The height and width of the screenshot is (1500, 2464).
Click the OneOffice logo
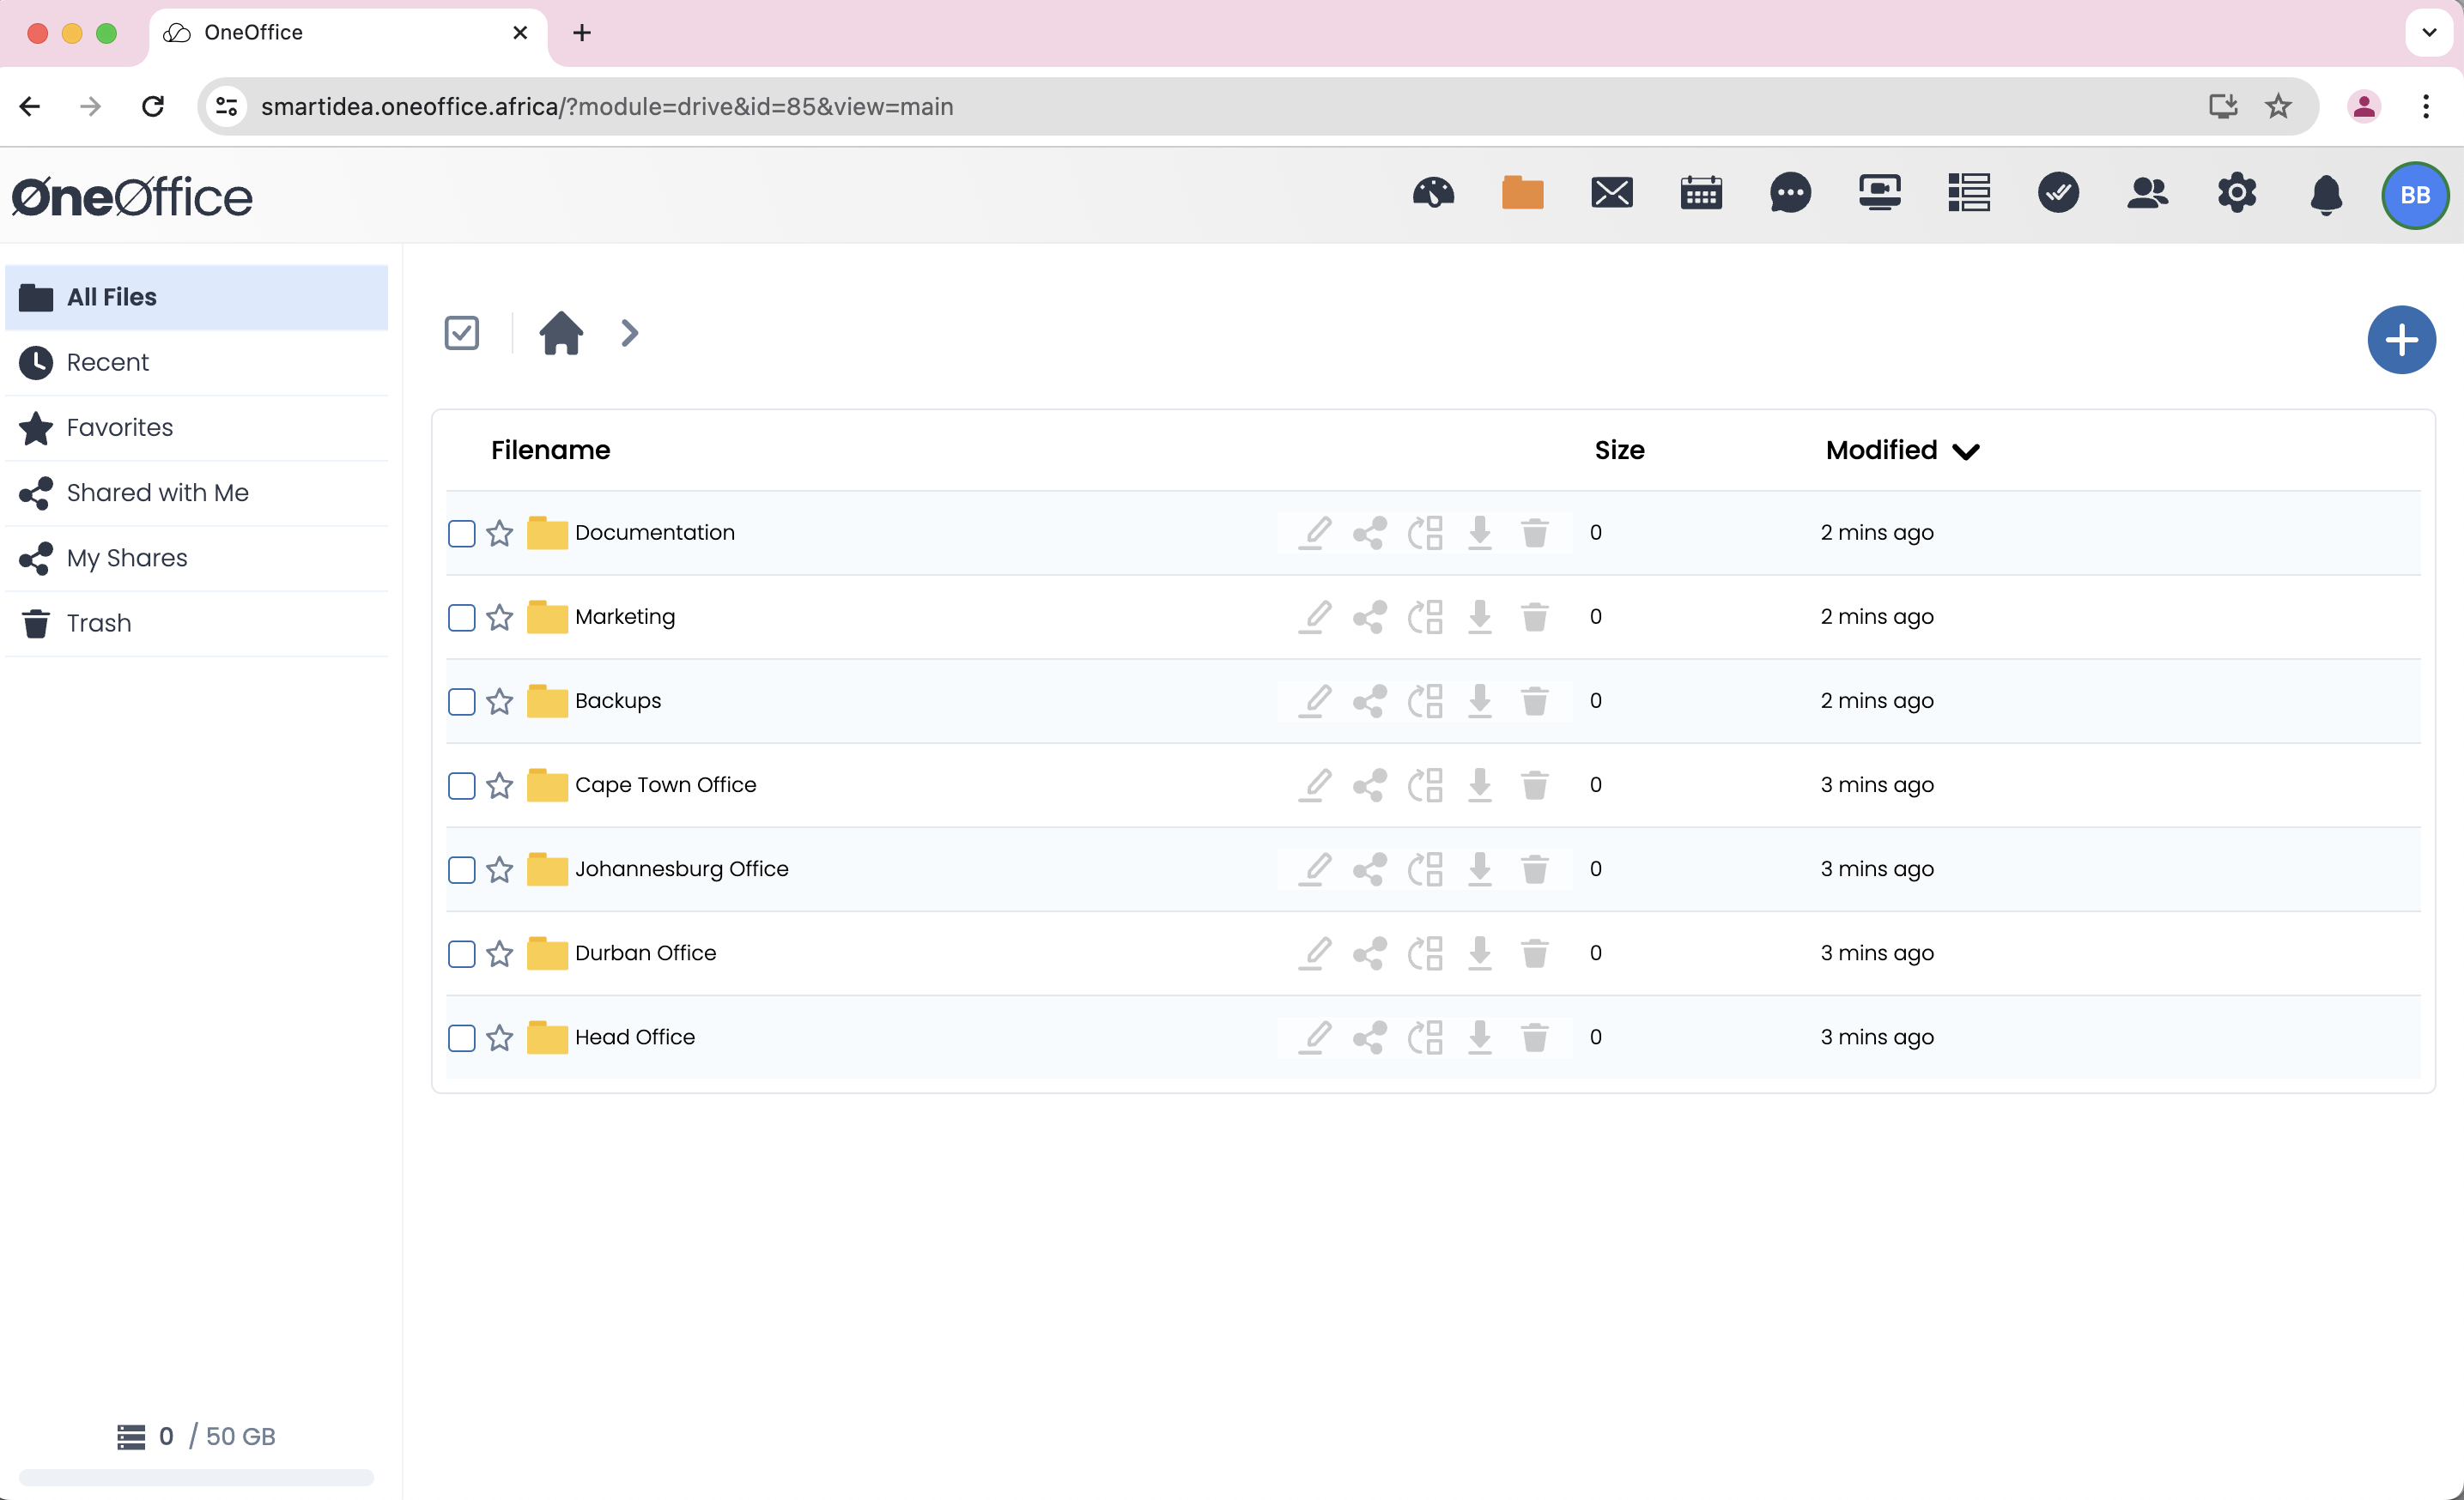pyautogui.click(x=131, y=196)
